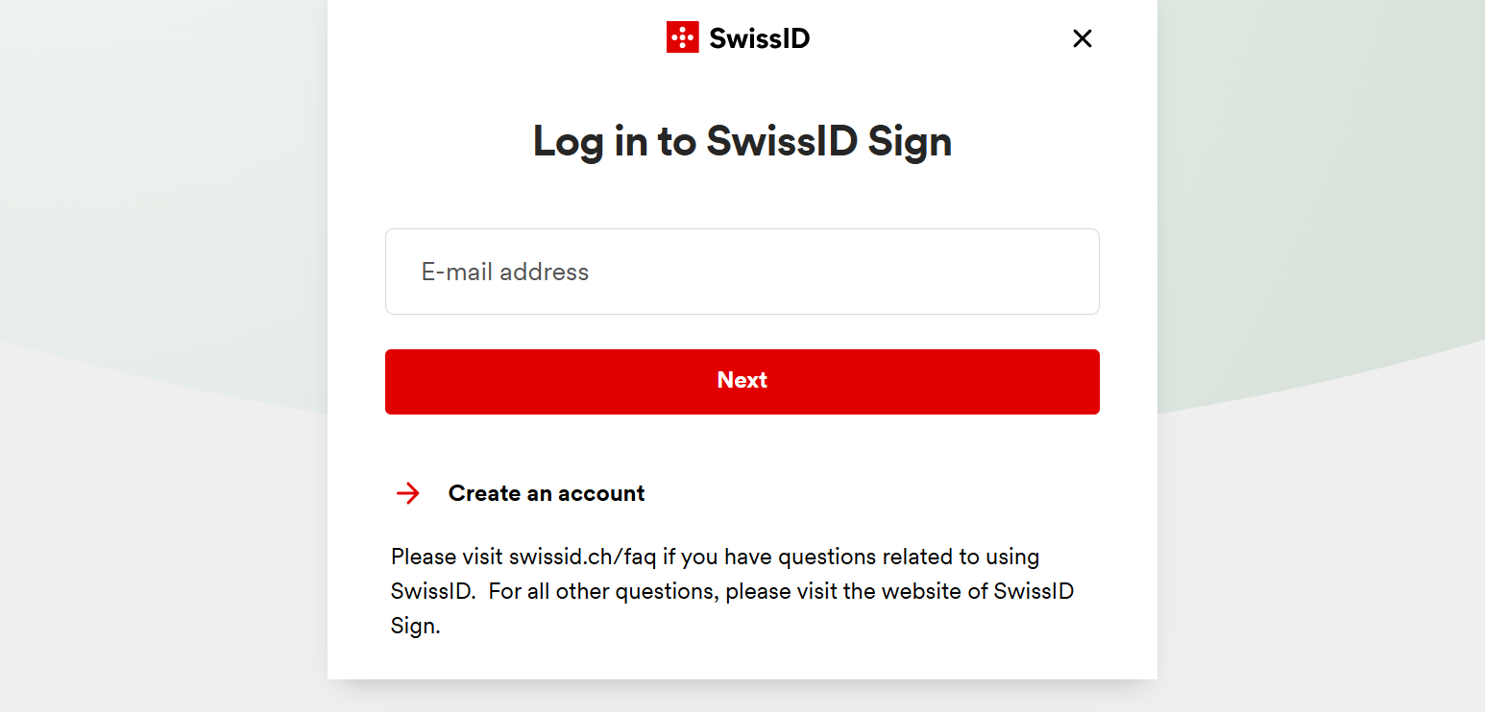Click the Log in to SwissID Sign heading
Viewport: 1485px width, 712px height.
tap(742, 141)
